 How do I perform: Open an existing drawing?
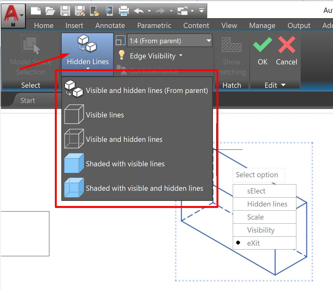[50, 10]
